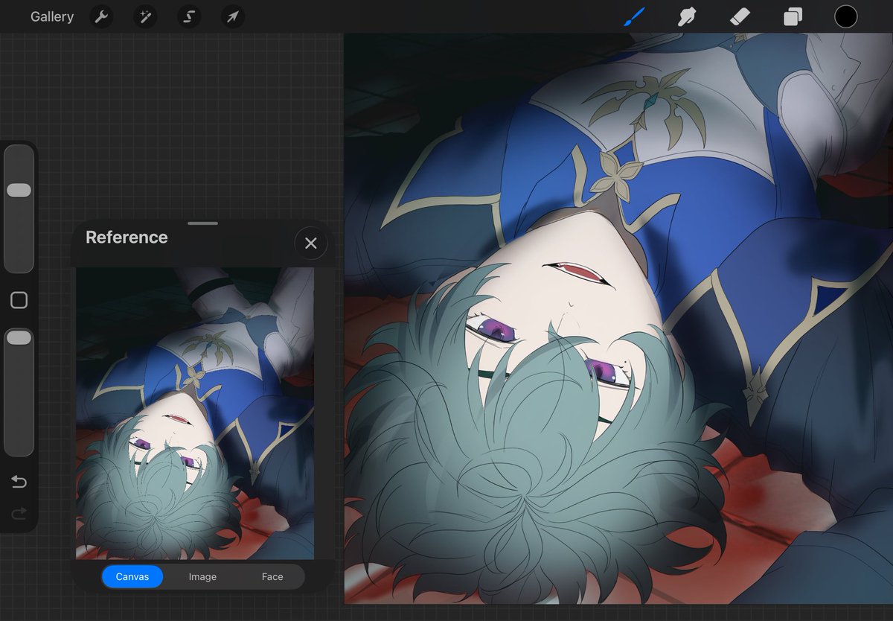
Task: Activate the Selection S-shaped tool
Action: pyautogui.click(x=189, y=16)
